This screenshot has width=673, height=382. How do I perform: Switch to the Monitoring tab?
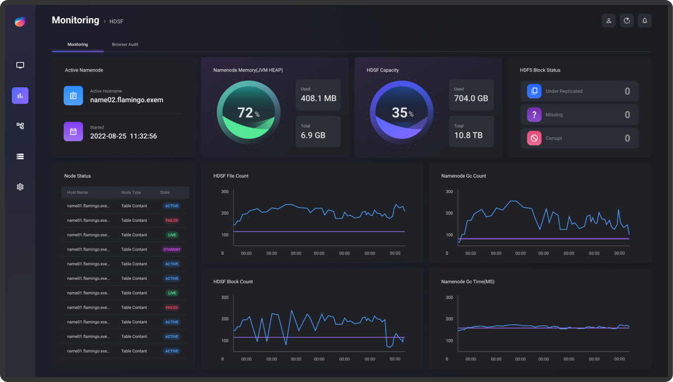coord(78,45)
